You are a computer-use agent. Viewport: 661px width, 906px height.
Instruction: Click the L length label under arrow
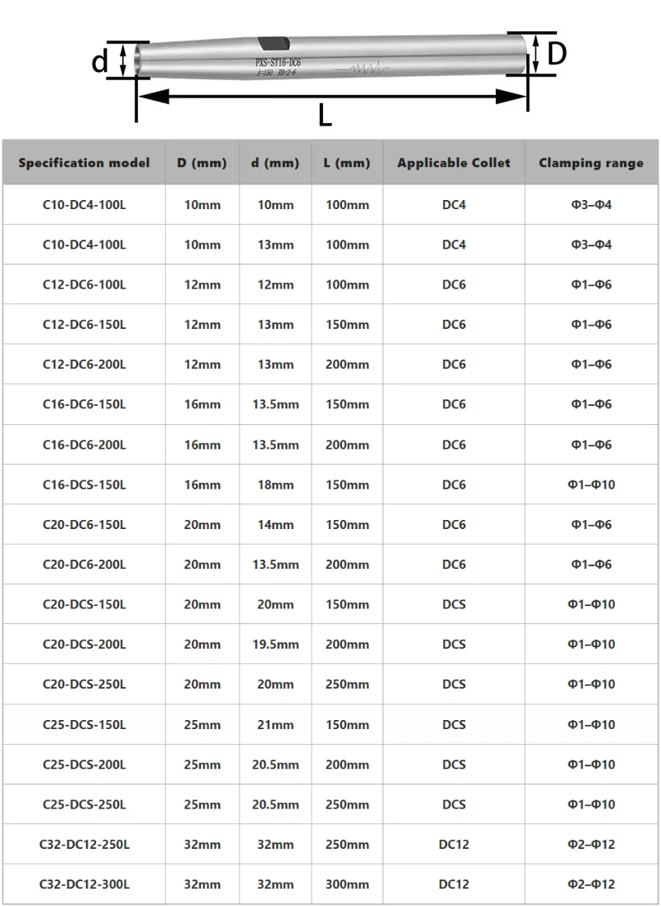click(325, 115)
